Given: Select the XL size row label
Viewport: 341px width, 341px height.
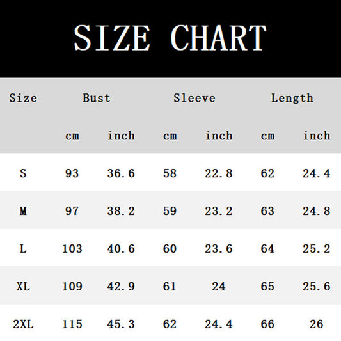Looking at the screenshot, I should pos(23,286).
